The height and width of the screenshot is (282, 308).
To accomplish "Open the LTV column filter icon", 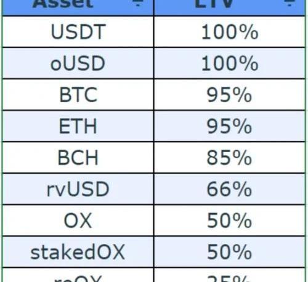I will [x=290, y=3].
